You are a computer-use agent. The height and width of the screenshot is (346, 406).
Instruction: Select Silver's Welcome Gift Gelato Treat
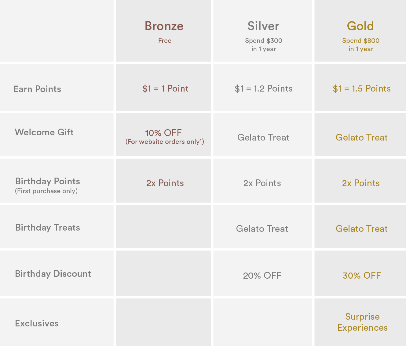[263, 137]
